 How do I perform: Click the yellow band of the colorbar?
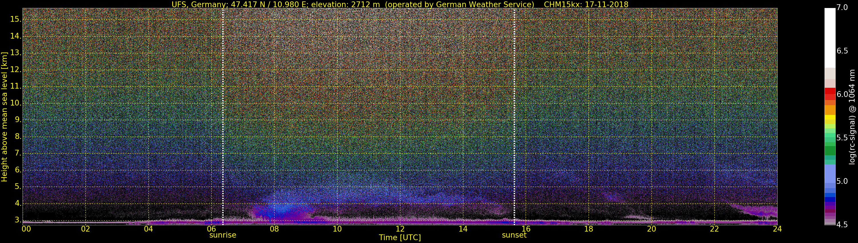click(830, 117)
